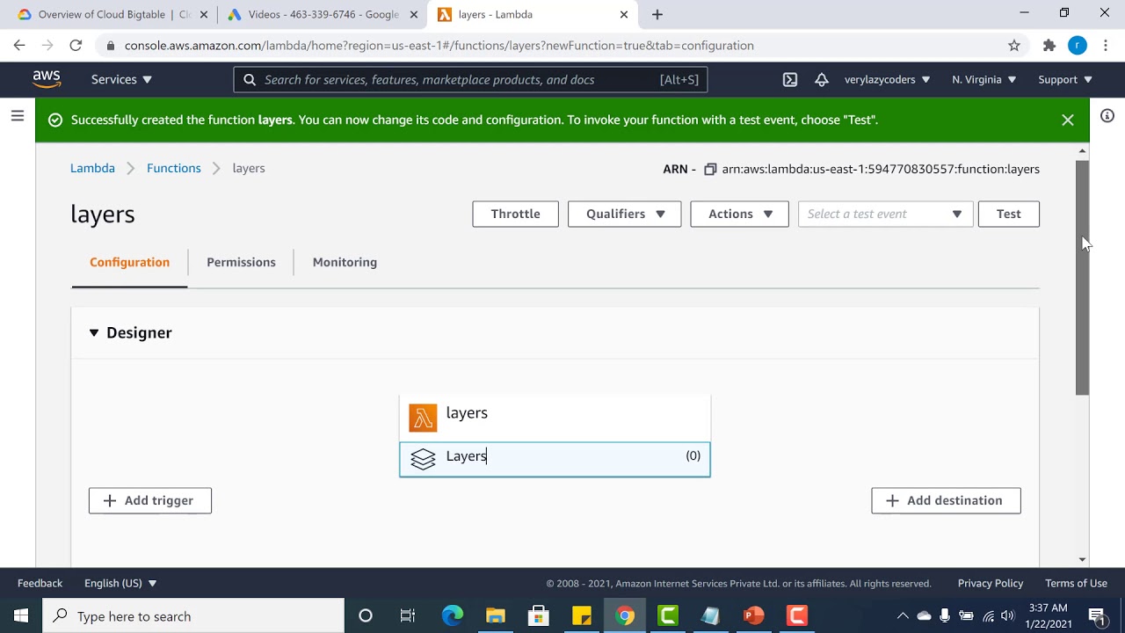Open PowerPoint from taskbar

[x=754, y=615]
